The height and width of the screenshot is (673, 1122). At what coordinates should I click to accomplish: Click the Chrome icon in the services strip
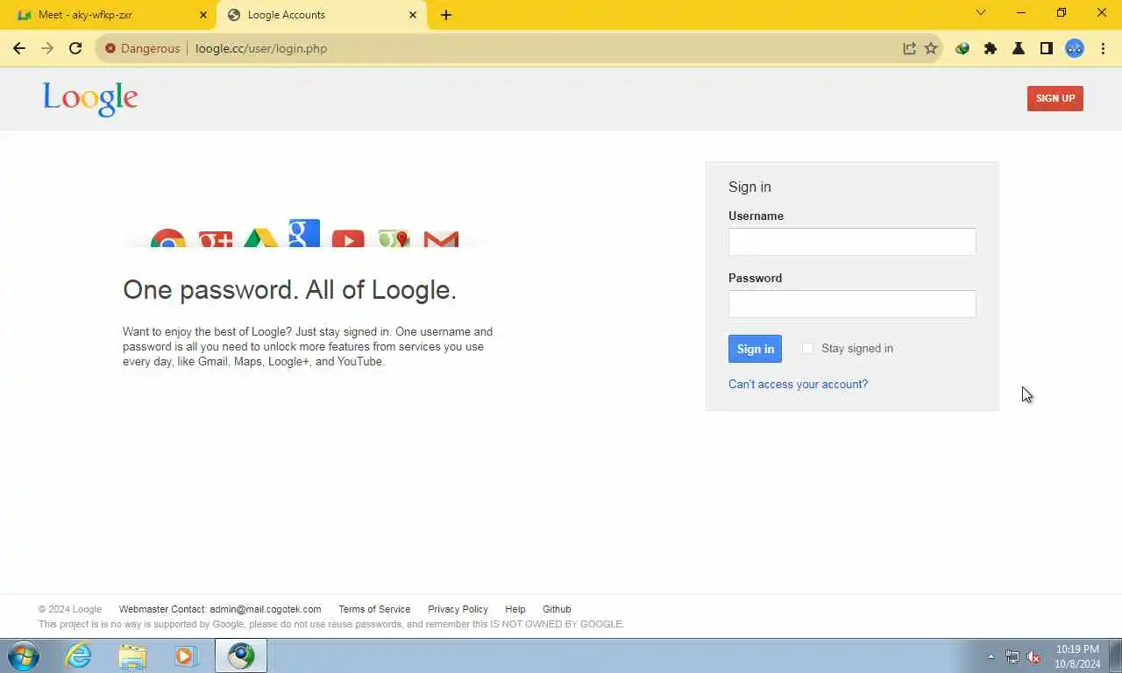167,238
